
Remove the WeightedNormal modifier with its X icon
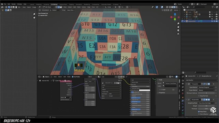pyautogui.click(x=214, y=100)
